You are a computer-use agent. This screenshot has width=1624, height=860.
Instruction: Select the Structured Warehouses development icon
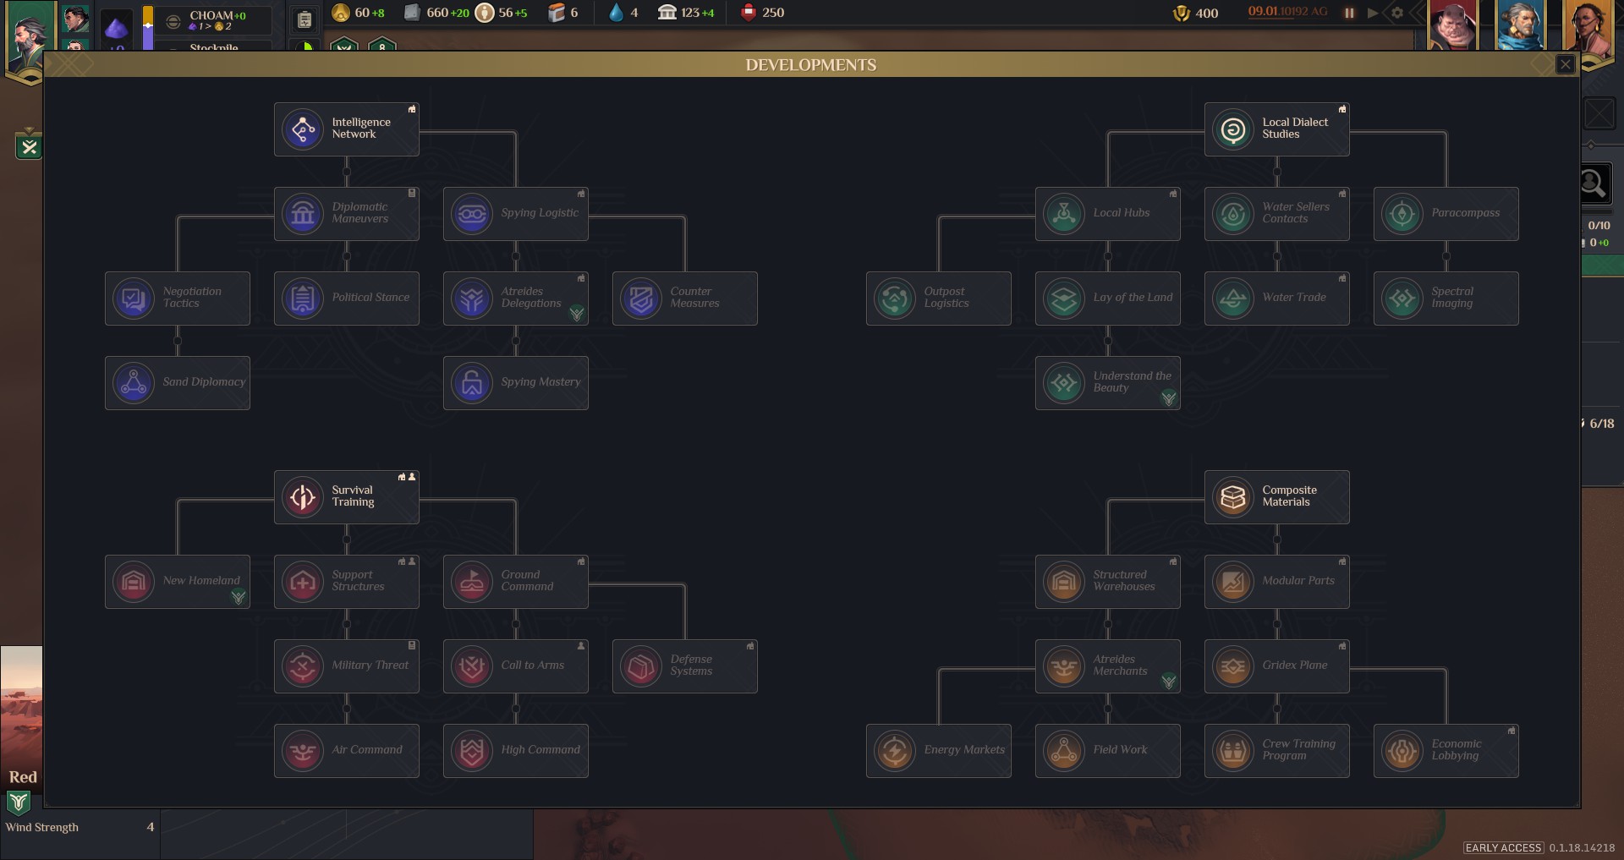coord(1064,582)
